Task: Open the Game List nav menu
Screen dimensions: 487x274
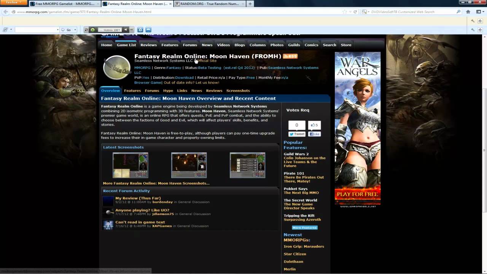Action: 126,45
